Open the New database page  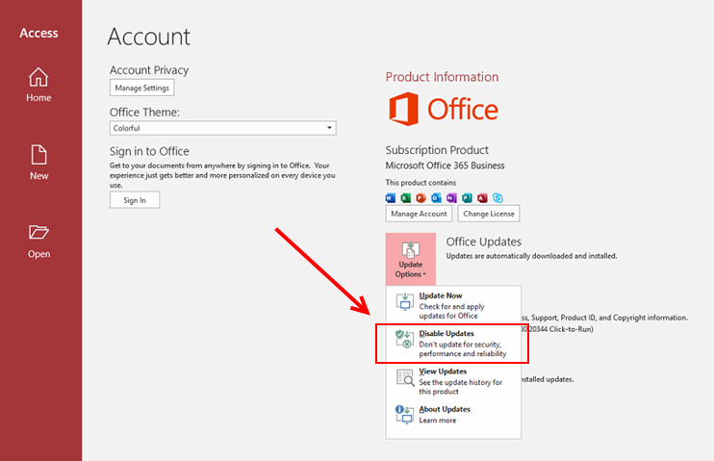coord(38,163)
